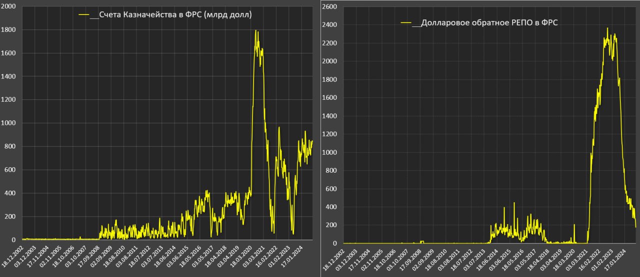
Task: Click the Treasury accounts legend title
Action: pos(175,15)
